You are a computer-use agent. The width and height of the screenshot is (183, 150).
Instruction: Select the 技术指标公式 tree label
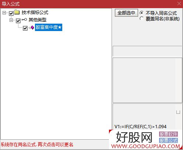(35, 13)
